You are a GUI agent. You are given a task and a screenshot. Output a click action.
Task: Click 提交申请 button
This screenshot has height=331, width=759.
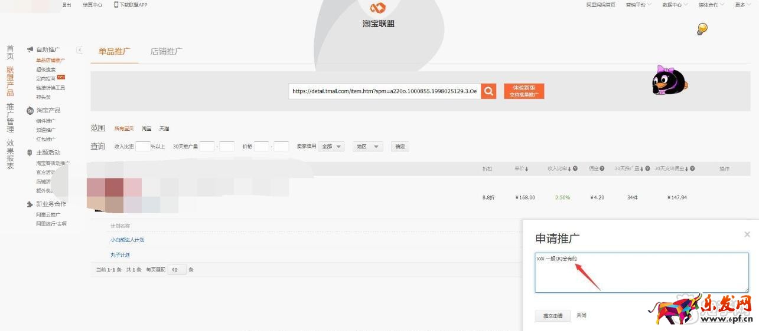pyautogui.click(x=553, y=316)
